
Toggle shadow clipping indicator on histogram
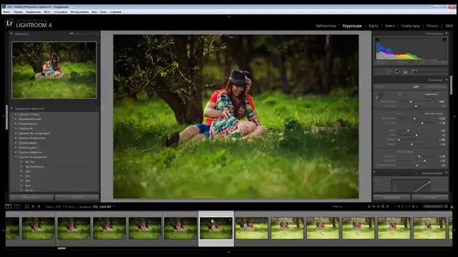377,40
